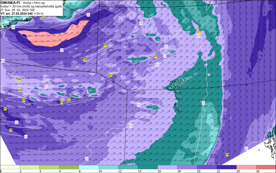The width and height of the screenshot is (276, 173).
Task: Click the '12' tick on the colour scale
Action: [120, 171]
